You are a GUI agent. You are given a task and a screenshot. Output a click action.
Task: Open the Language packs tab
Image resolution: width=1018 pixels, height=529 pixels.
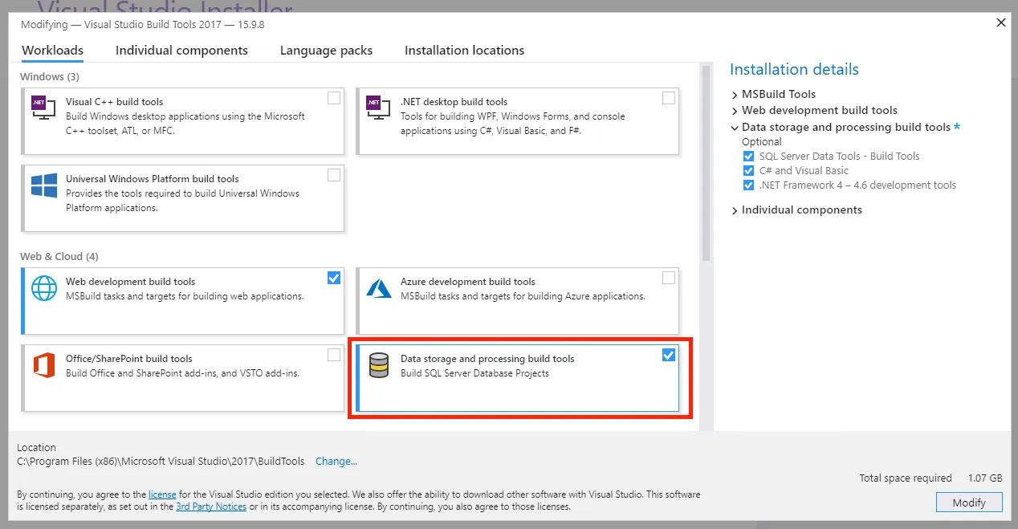click(x=326, y=50)
